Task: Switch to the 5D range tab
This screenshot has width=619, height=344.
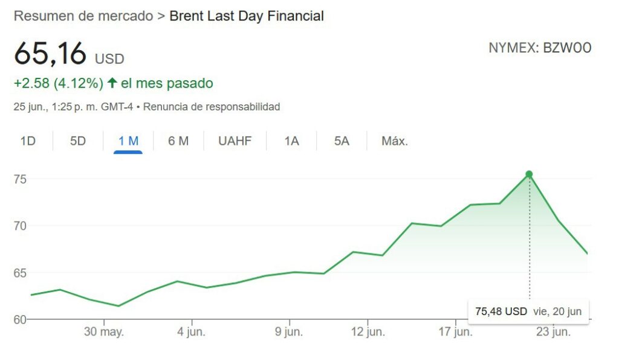Action: 78,141
